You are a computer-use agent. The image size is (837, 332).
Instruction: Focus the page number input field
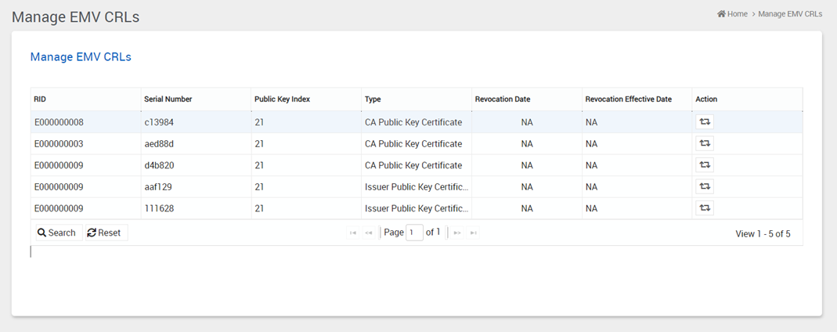(414, 233)
